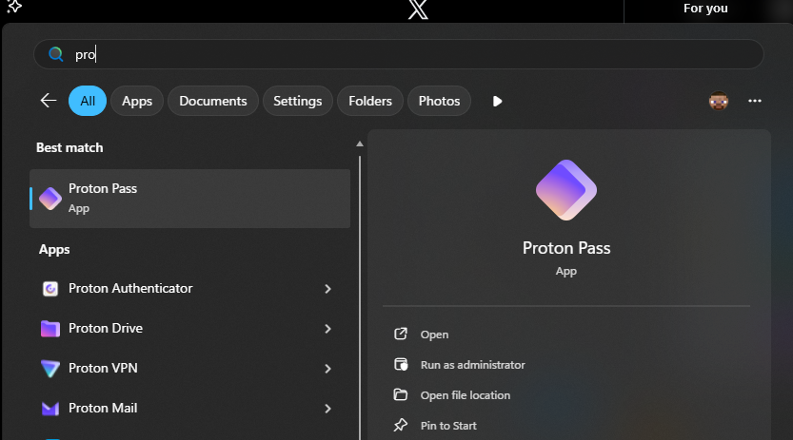This screenshot has height=440, width=793.
Task: Open the Proton Pass best match result
Action: point(189,199)
